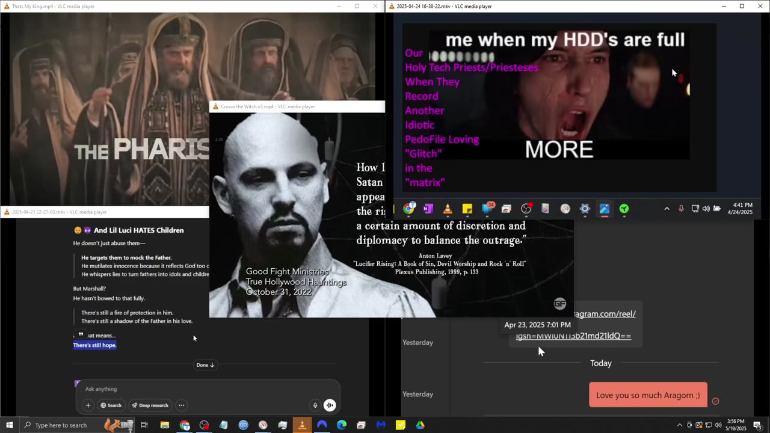Click the 'Love you so much Aragorn ;)' message
Image resolution: width=770 pixels, height=433 pixels.
[x=648, y=395]
